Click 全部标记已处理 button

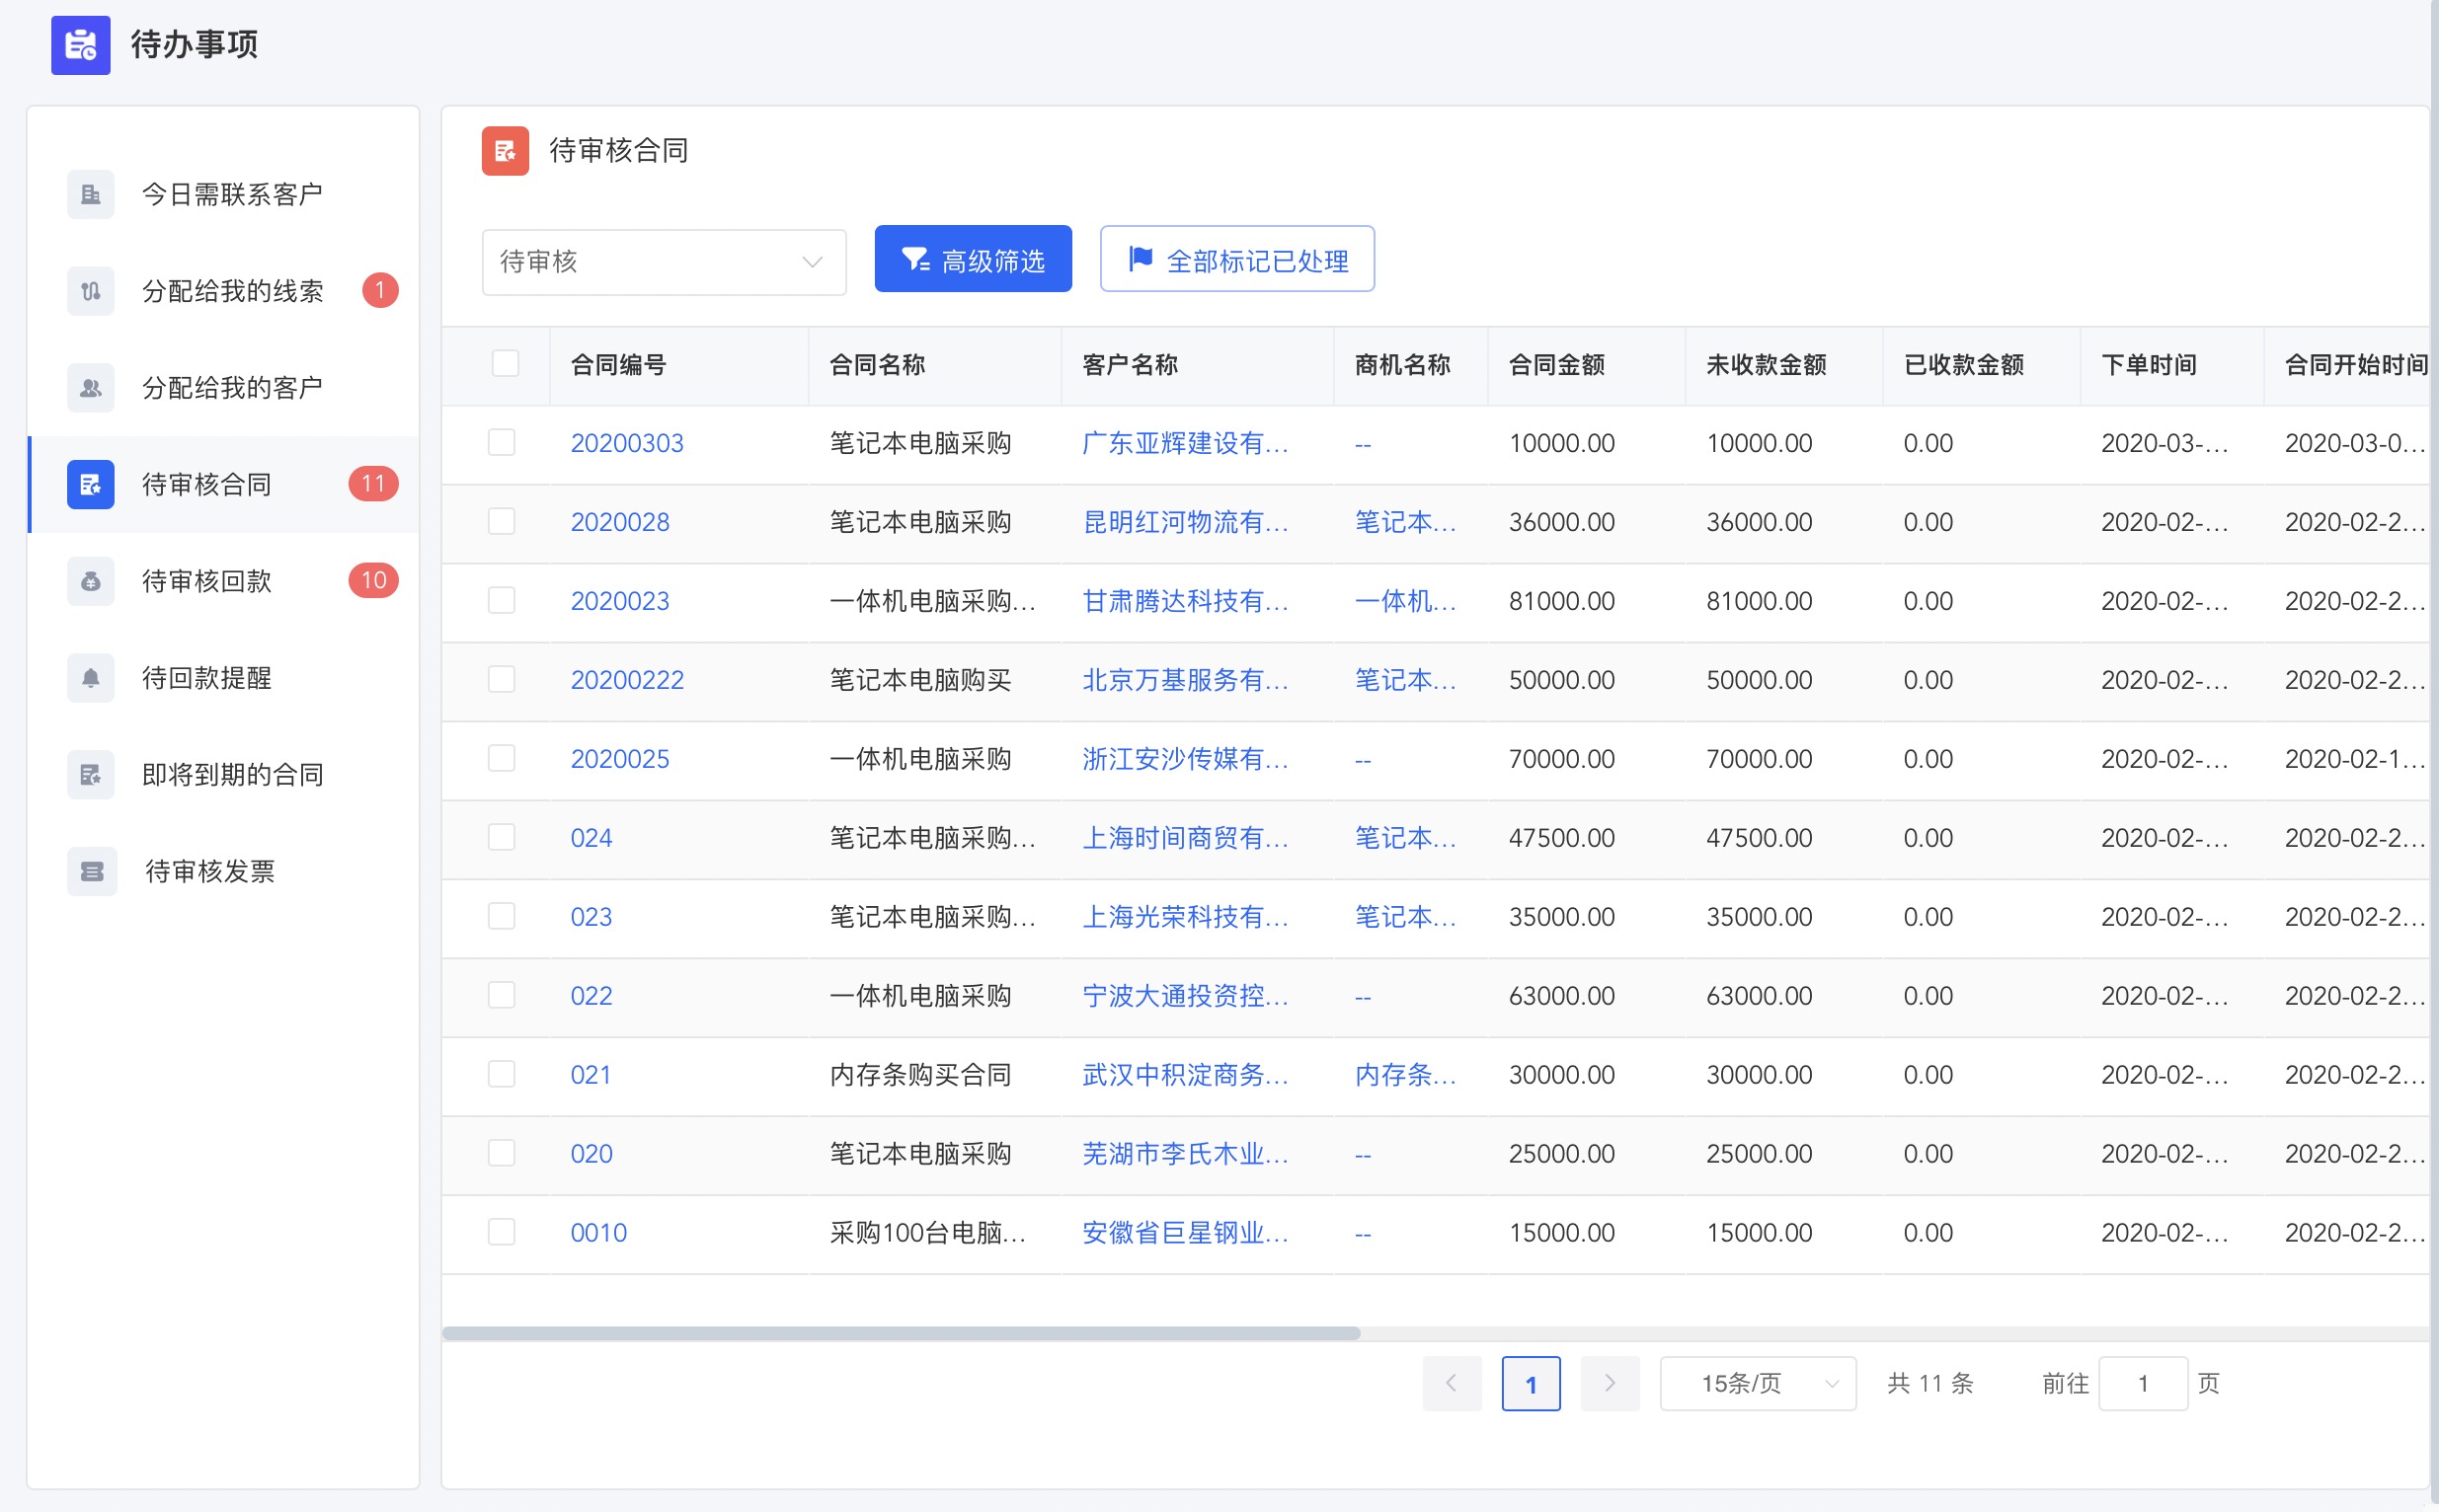[x=1236, y=260]
